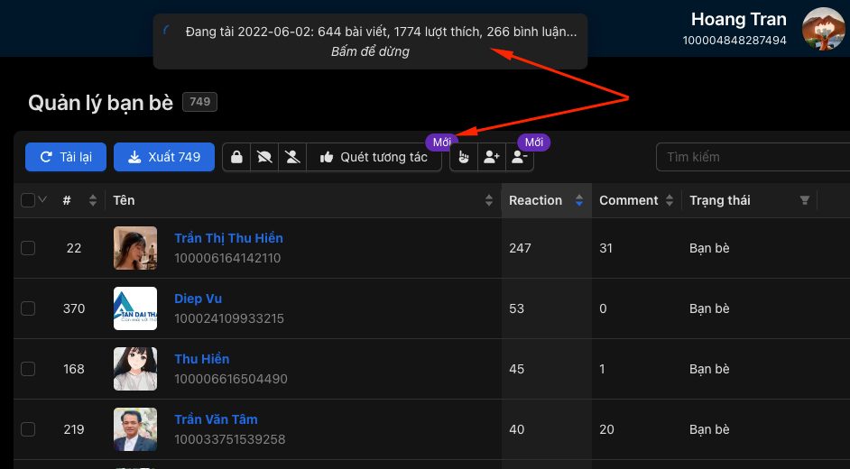Click Bấm để dừng to stop loading
Screen dimensions: 850x469
370,51
